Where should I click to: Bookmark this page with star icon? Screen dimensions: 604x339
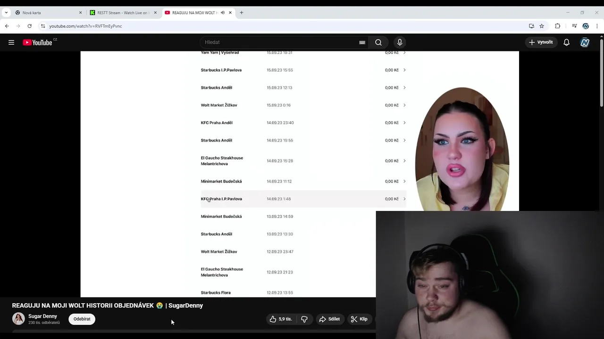(542, 26)
